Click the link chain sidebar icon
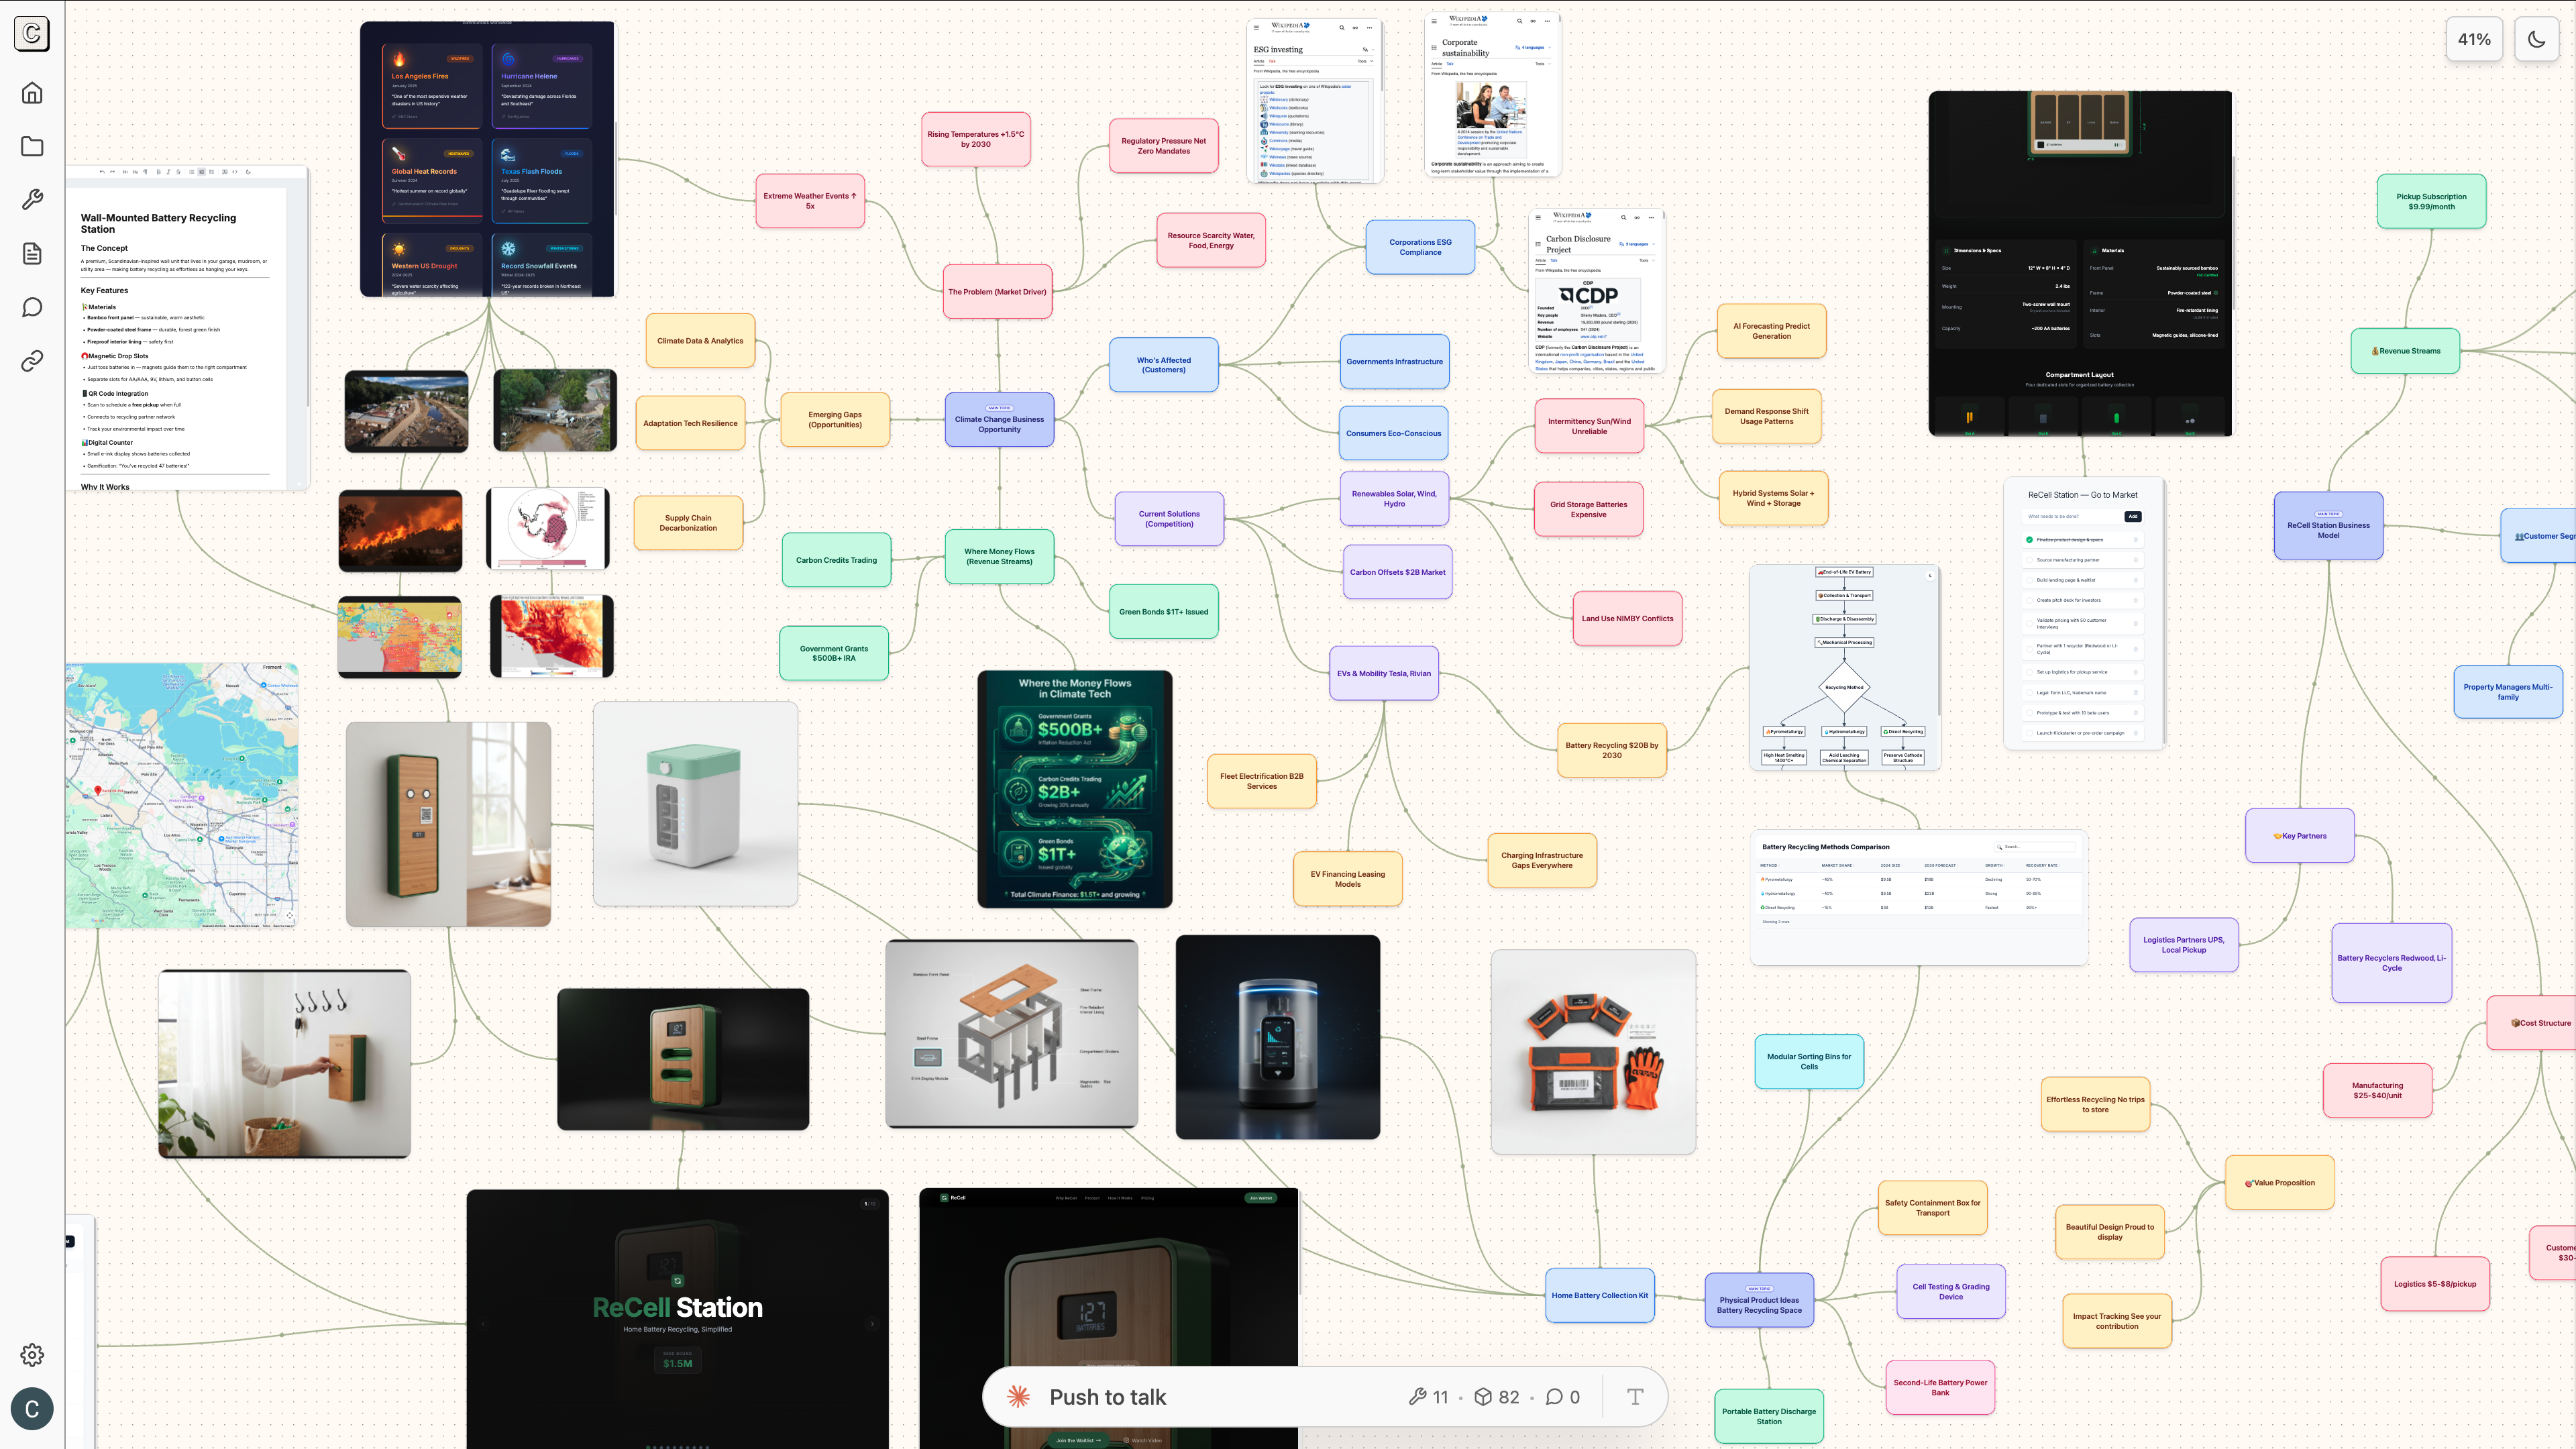 32,361
